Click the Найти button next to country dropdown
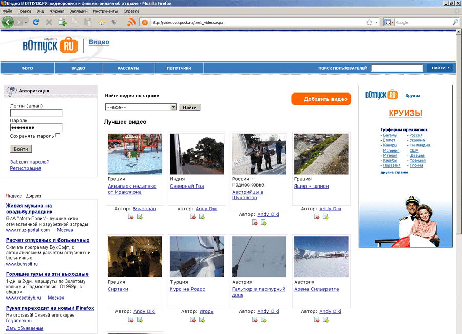The image size is (462, 334). click(x=189, y=107)
